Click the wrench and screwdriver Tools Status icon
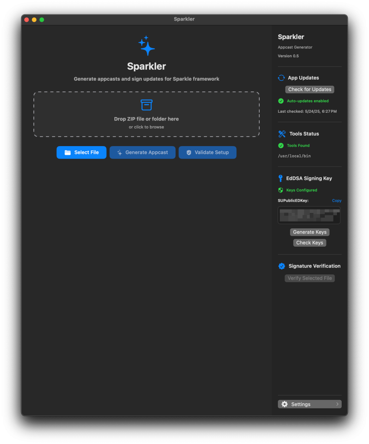The height and width of the screenshot is (444, 369). point(282,134)
